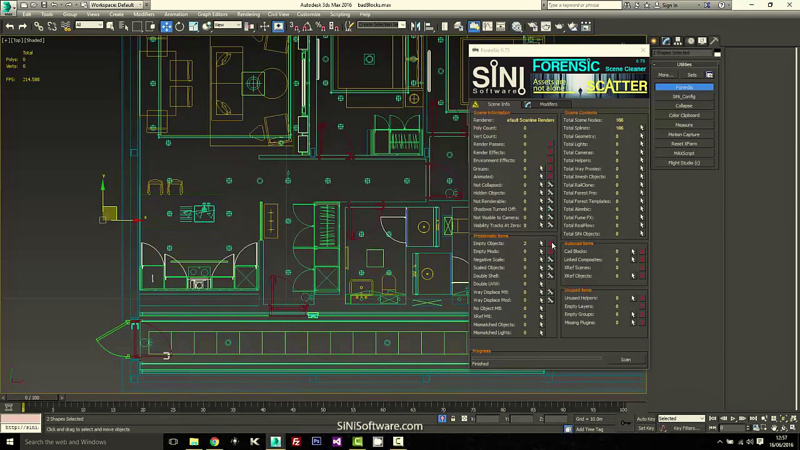Select the Total Splines objects cursor icon
This screenshot has width=800, height=450.
[641, 128]
